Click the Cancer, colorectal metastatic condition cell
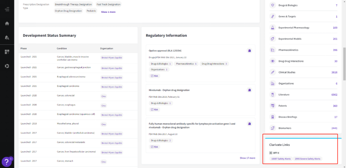346x168 pixels. (x=71, y=142)
